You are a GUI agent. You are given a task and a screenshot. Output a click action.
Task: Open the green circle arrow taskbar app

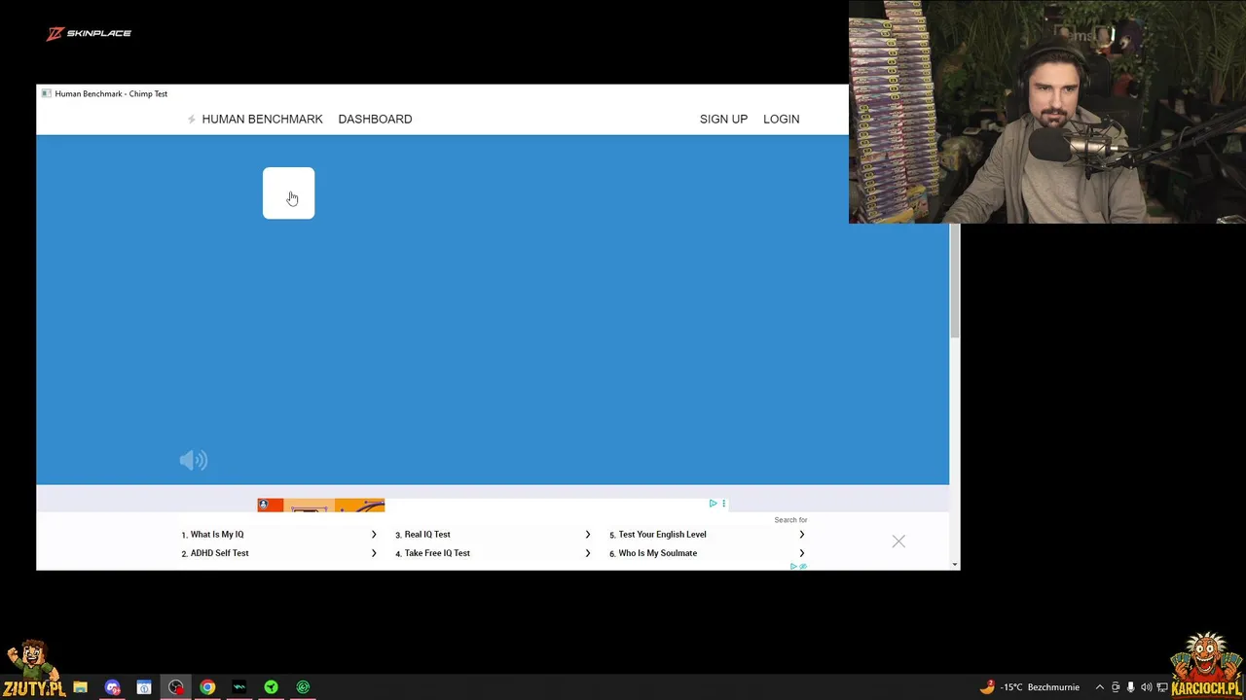pyautogui.click(x=272, y=687)
